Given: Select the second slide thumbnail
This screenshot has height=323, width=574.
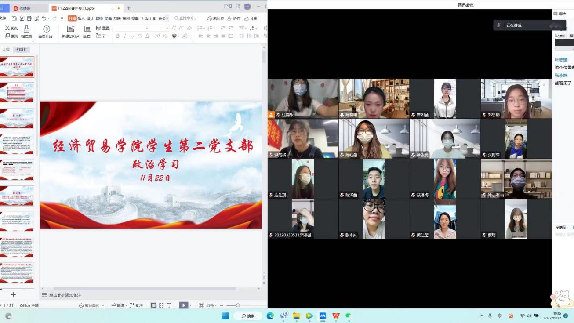Looking at the screenshot, I should [x=17, y=93].
